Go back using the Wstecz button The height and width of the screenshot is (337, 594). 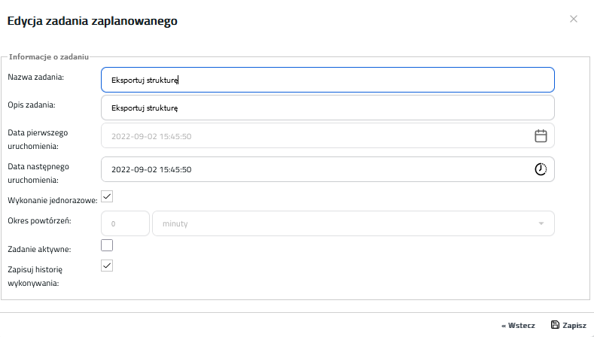[x=518, y=325]
